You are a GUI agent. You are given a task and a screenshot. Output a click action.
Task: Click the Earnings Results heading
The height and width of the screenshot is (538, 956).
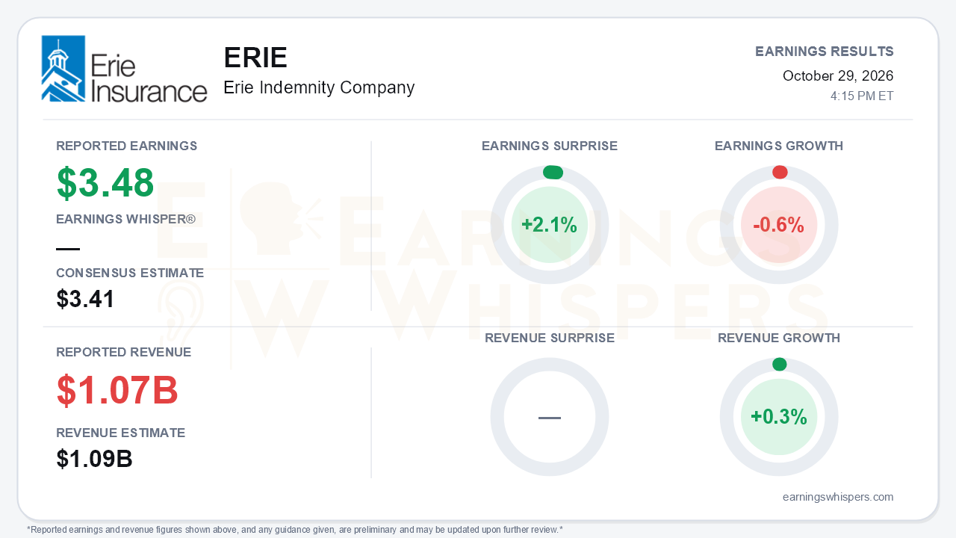tap(825, 52)
